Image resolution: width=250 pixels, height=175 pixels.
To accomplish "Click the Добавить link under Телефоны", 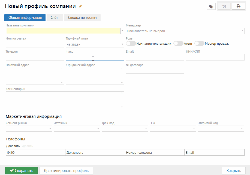I will click(x=13, y=146).
